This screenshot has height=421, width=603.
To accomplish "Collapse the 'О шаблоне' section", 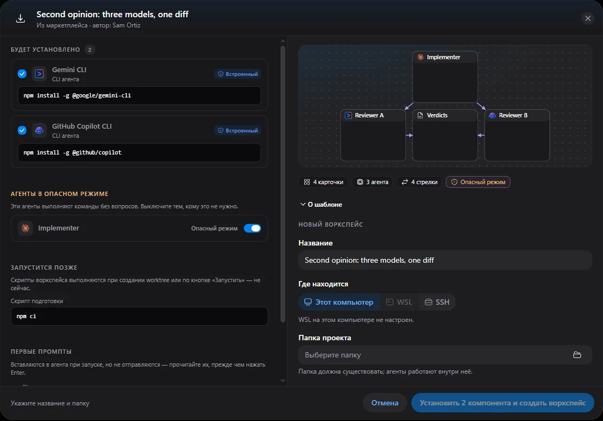I will tap(321, 204).
